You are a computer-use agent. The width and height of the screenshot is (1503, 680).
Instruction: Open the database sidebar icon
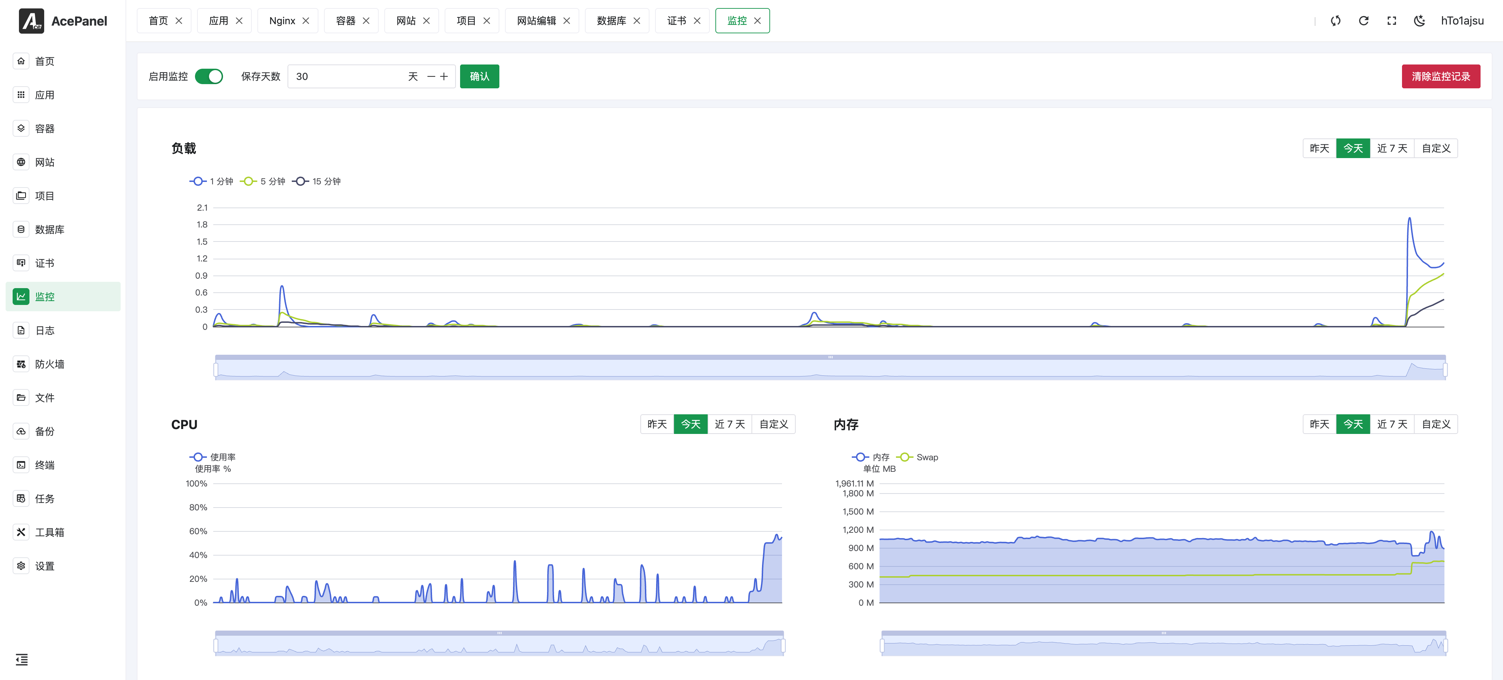[x=21, y=229]
